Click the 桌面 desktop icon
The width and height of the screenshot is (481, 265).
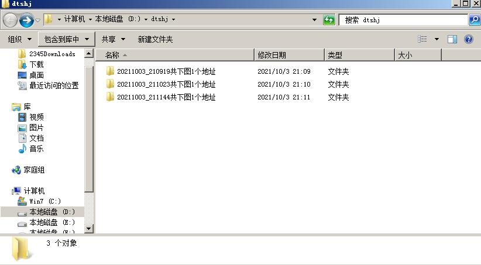22,75
